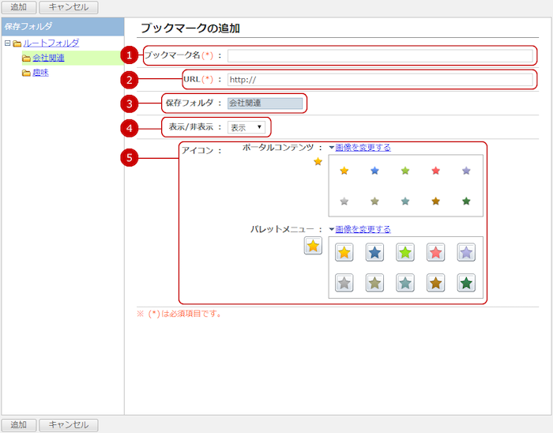Image resolution: width=553 pixels, height=433 pixels.
Task: Pick the gray star palette menu icon
Action: (344, 283)
